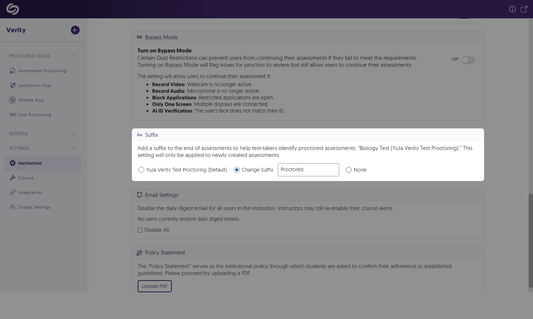Collapse the Settings section chevron

point(73,148)
